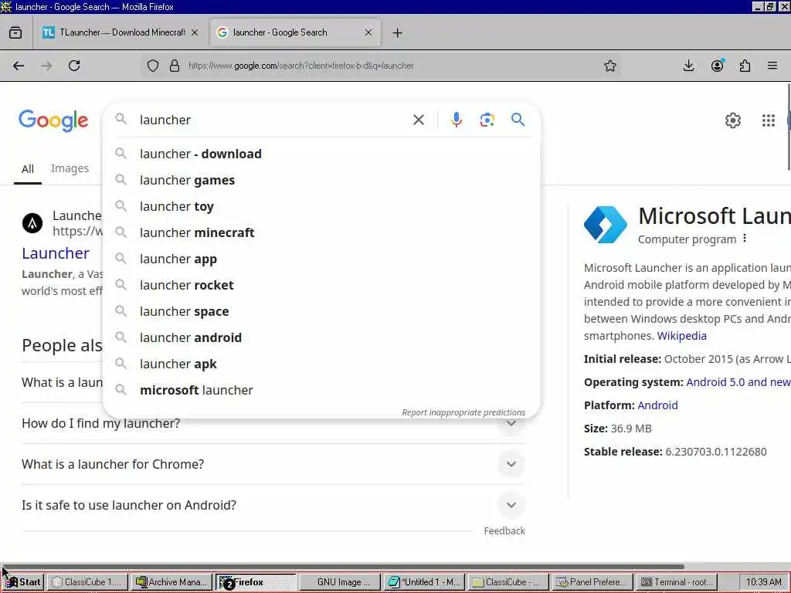Go back to previous page
The width and height of the screenshot is (791, 593).
(x=19, y=66)
